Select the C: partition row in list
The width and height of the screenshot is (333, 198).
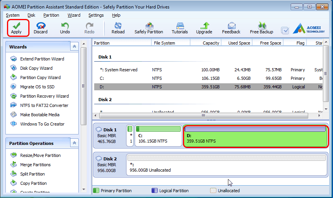tap(208, 78)
